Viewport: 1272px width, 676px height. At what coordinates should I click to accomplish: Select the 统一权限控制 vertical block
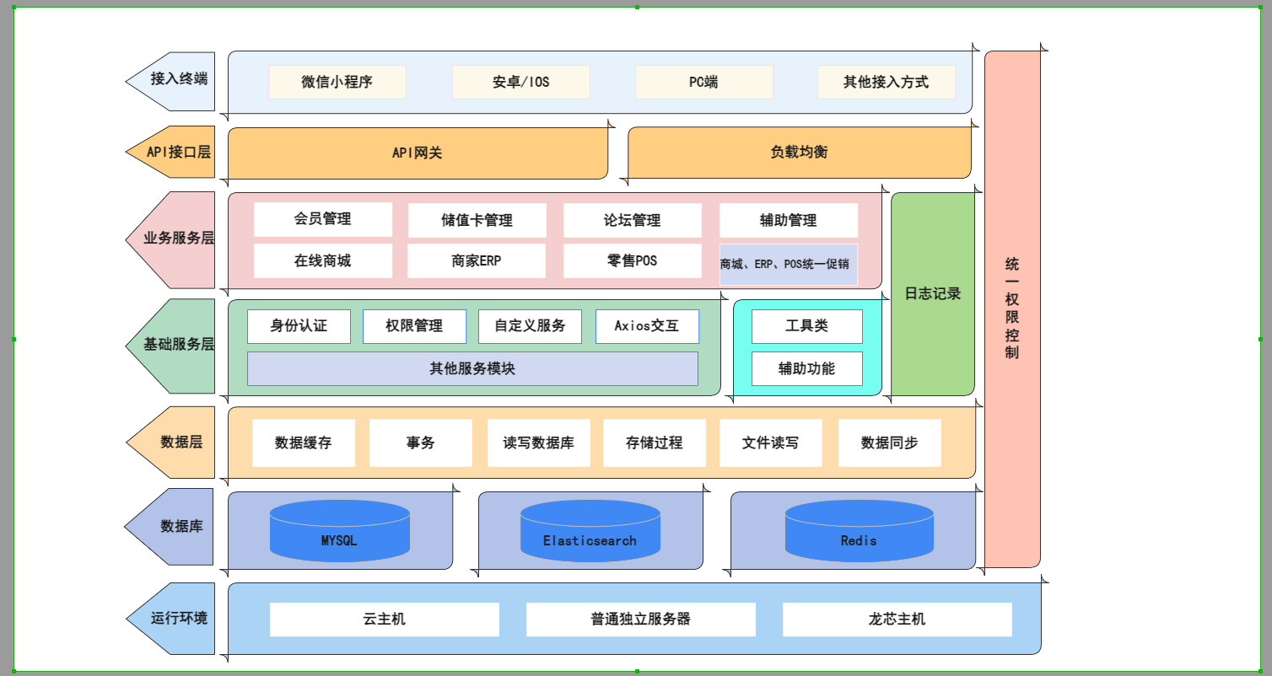[x=1012, y=309]
